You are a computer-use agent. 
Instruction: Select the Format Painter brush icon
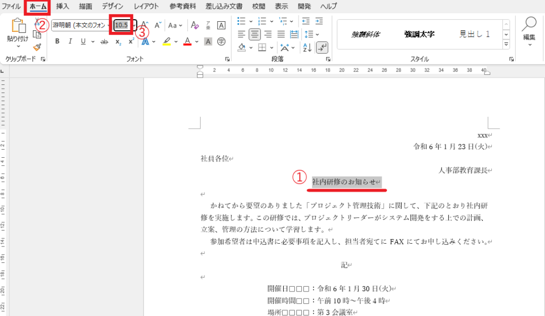point(37,47)
